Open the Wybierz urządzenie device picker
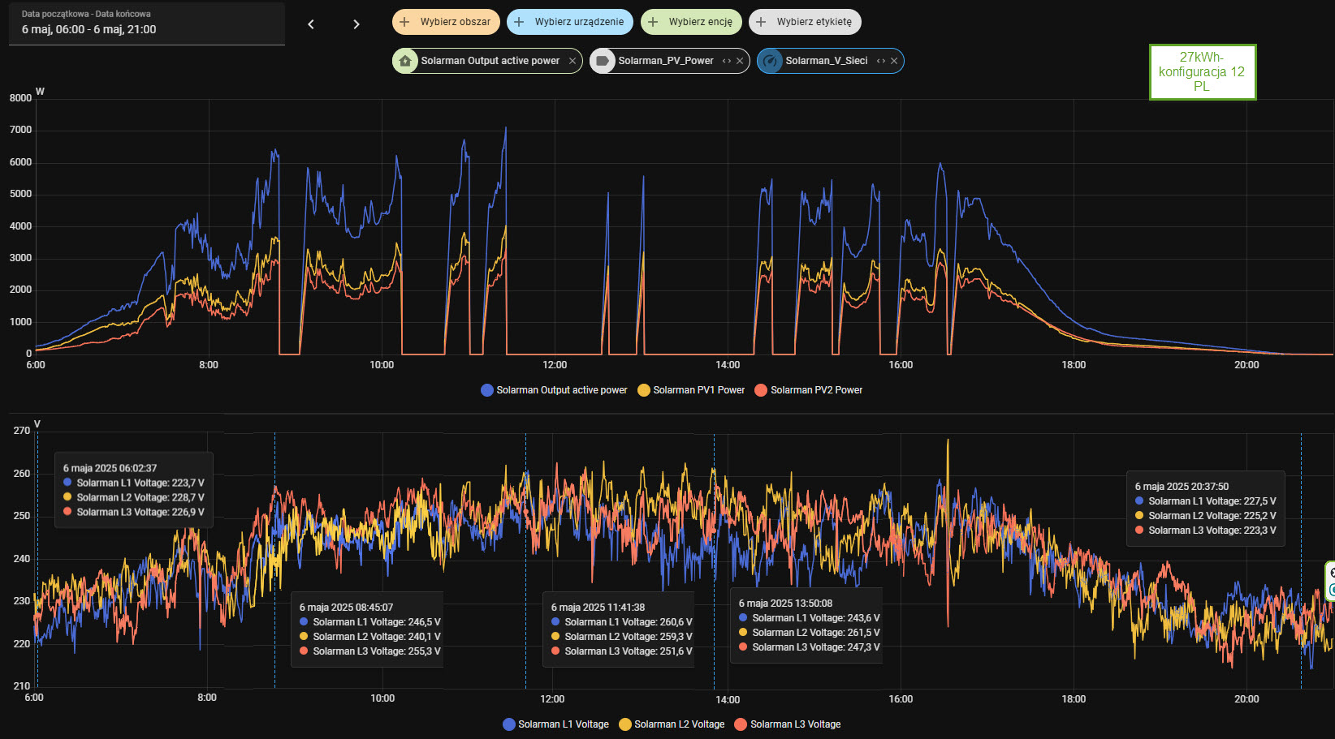The width and height of the screenshot is (1335, 739). [x=570, y=22]
